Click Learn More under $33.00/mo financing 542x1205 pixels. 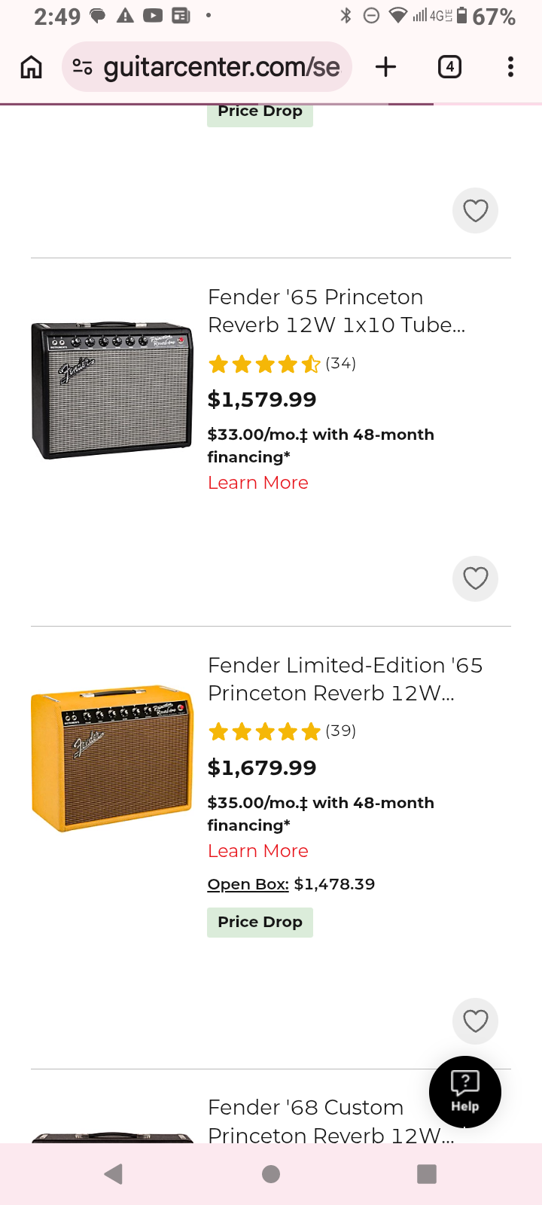point(258,483)
